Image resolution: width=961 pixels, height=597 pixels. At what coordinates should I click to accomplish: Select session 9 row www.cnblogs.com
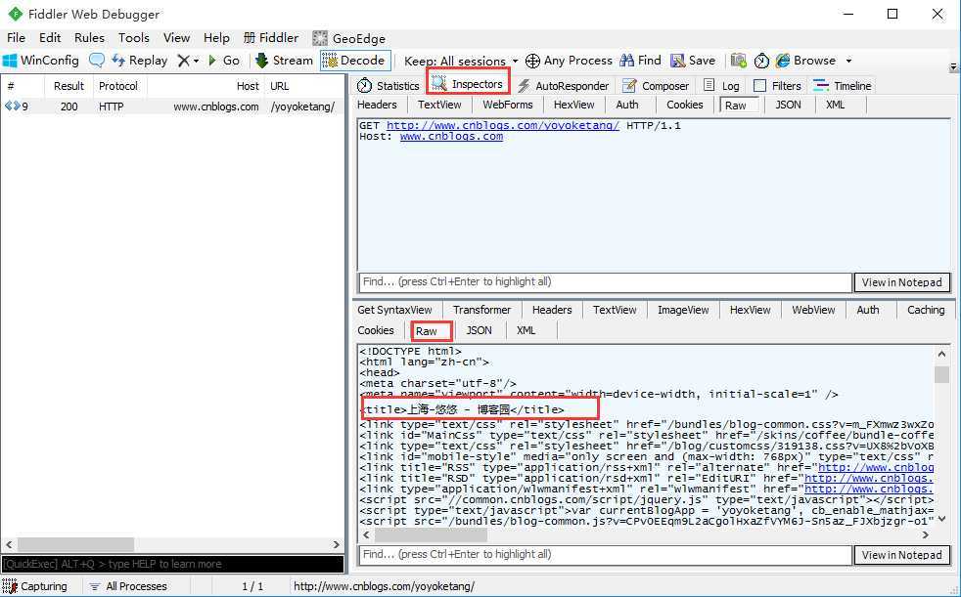(x=173, y=107)
